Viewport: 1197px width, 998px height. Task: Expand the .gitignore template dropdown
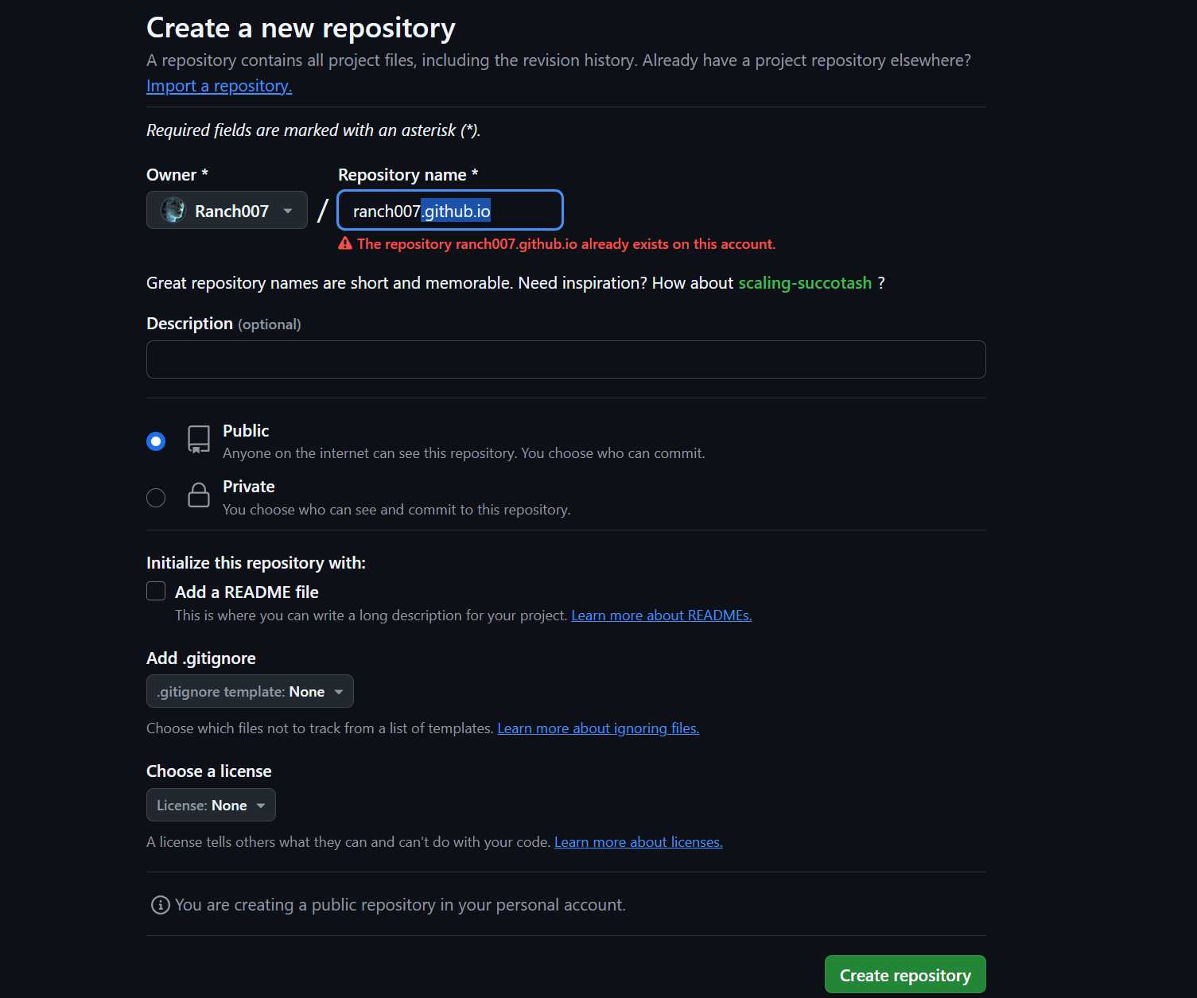point(250,692)
